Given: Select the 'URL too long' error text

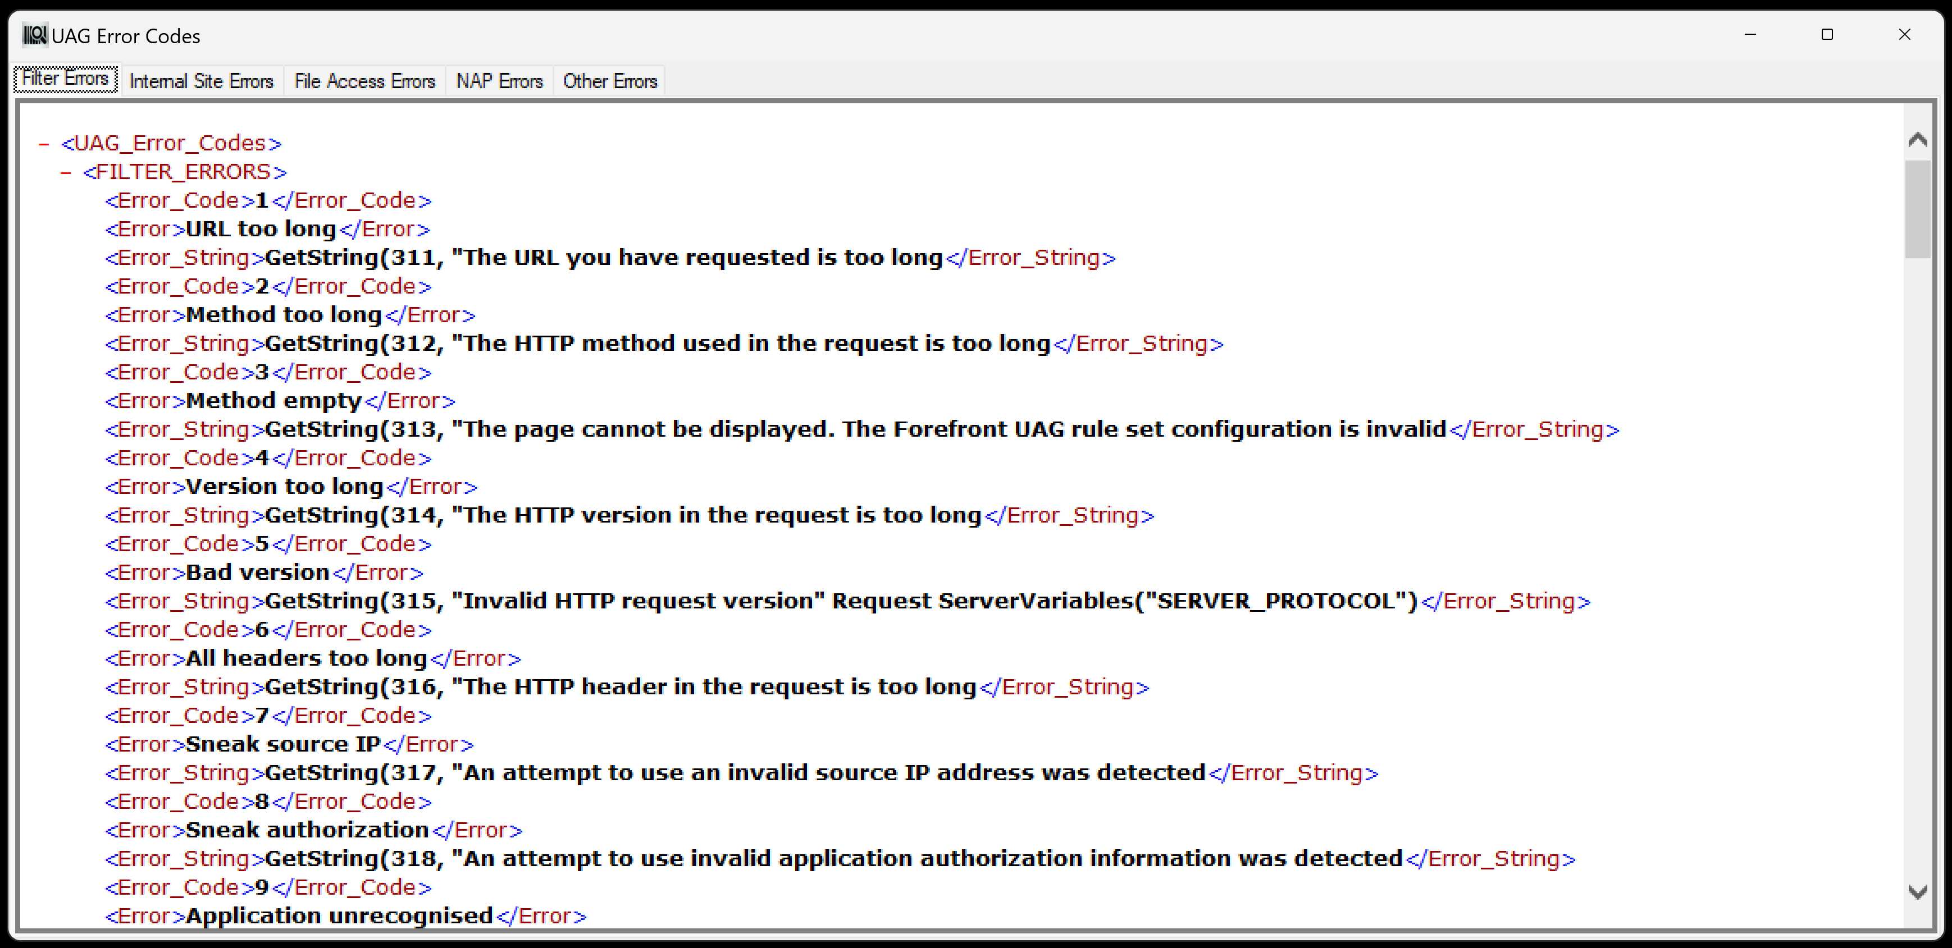Looking at the screenshot, I should [261, 228].
